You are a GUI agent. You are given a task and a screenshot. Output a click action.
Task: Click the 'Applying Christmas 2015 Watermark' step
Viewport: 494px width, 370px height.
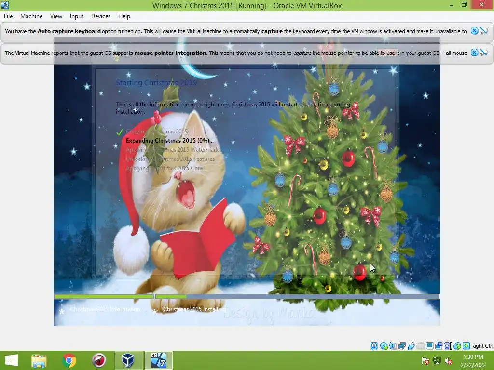(x=172, y=150)
